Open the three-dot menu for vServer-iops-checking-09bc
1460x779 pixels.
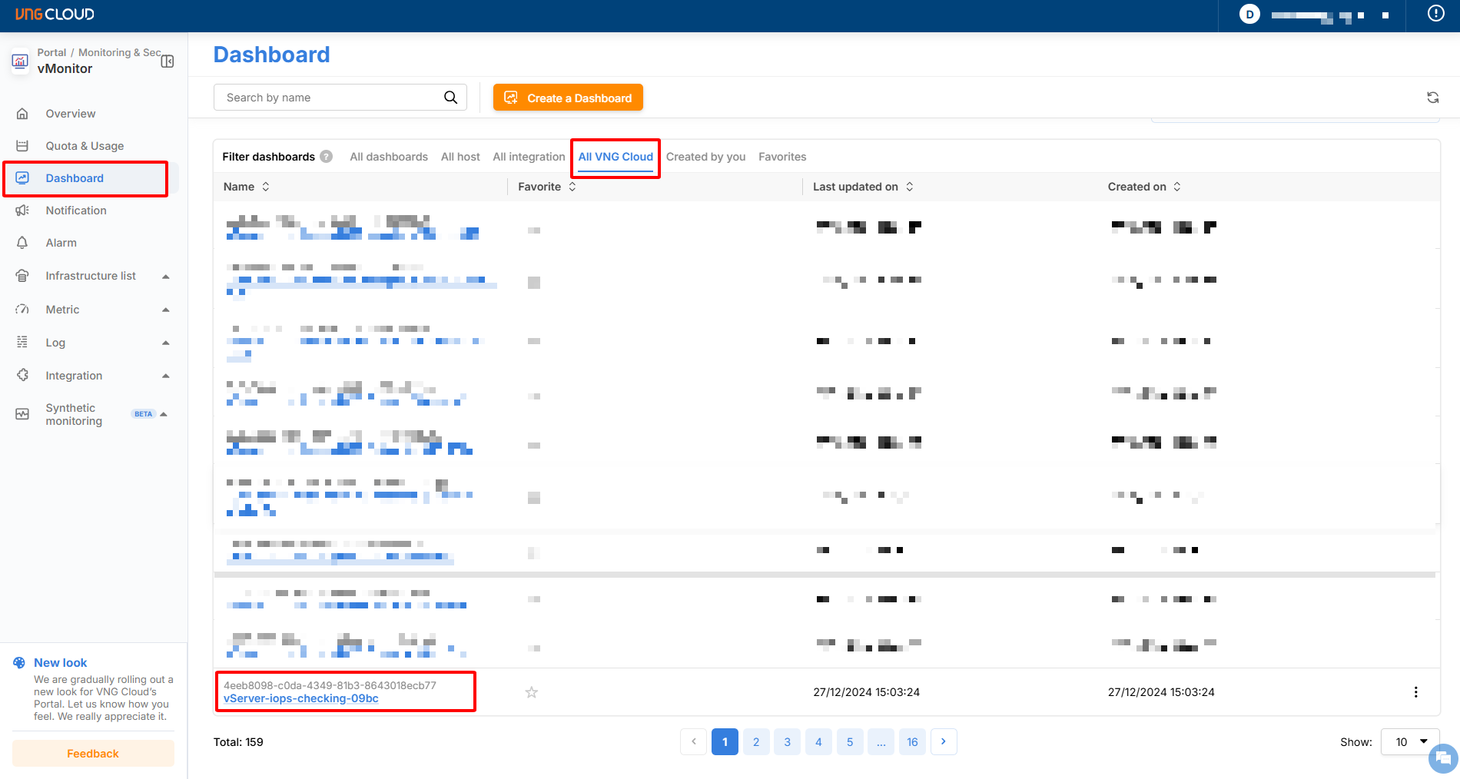pyautogui.click(x=1415, y=692)
